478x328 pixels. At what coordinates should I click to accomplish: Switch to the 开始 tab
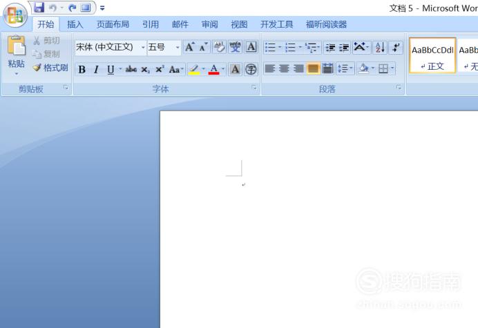pyautogui.click(x=46, y=24)
